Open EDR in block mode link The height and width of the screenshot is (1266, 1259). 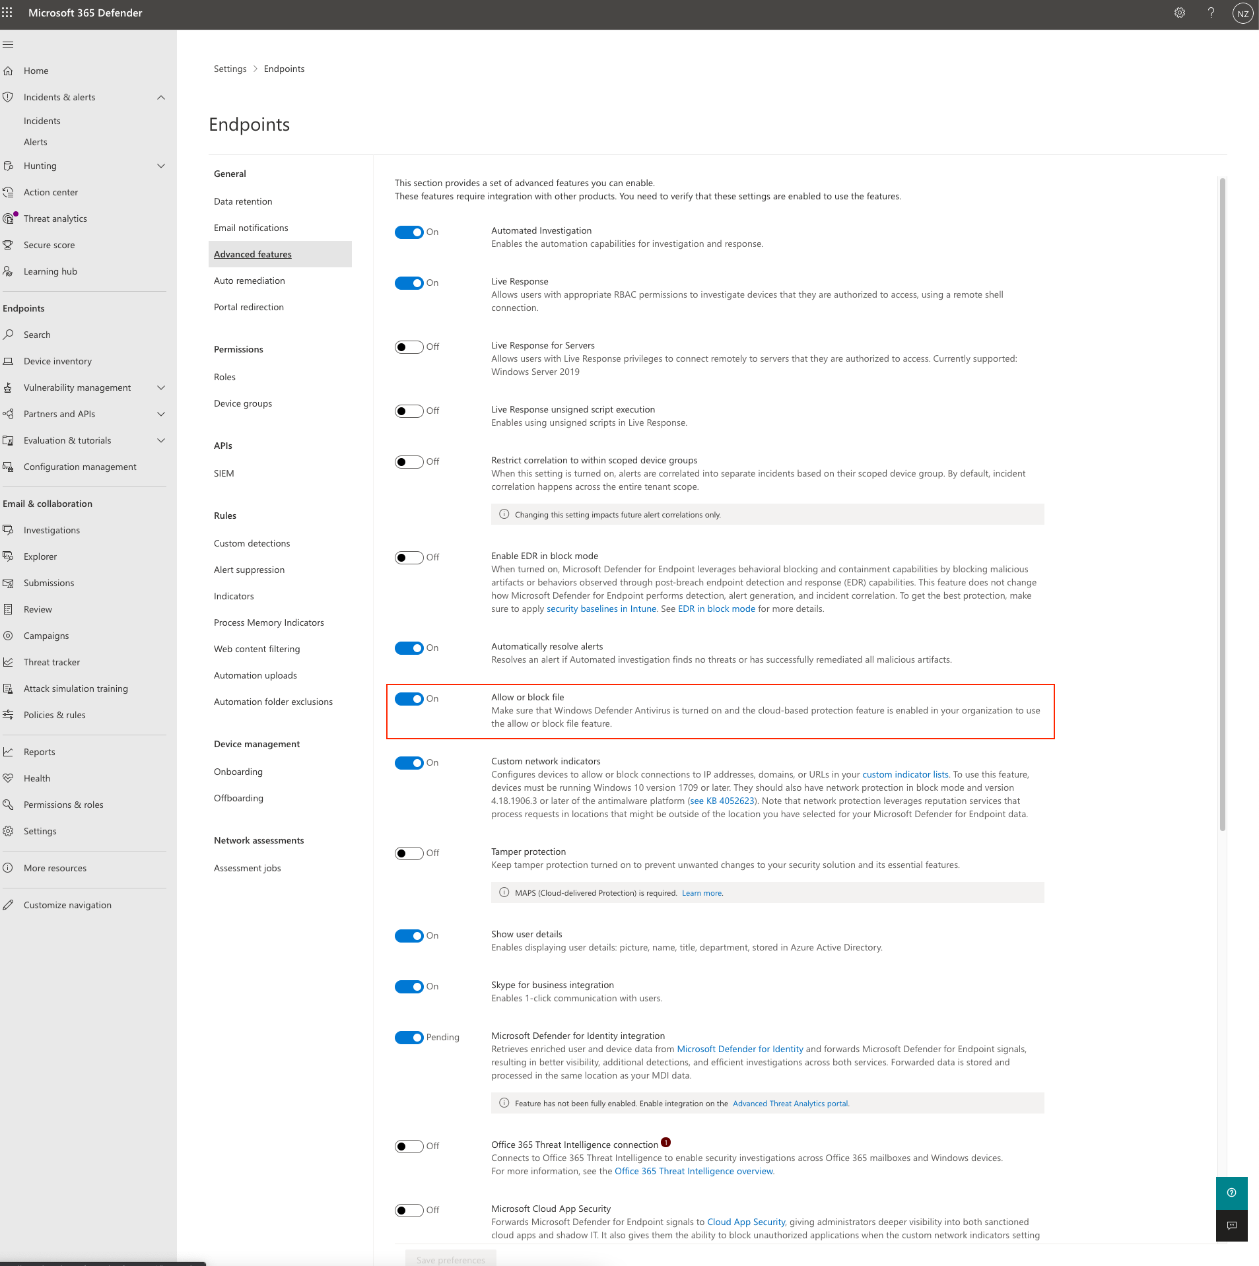click(x=716, y=609)
